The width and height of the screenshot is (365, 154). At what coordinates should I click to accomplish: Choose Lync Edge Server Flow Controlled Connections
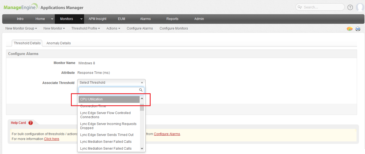109,115
